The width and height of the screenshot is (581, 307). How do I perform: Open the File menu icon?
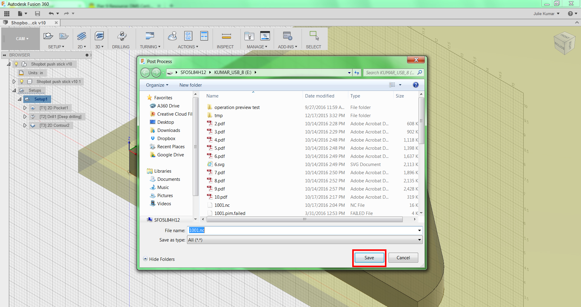coord(22,14)
